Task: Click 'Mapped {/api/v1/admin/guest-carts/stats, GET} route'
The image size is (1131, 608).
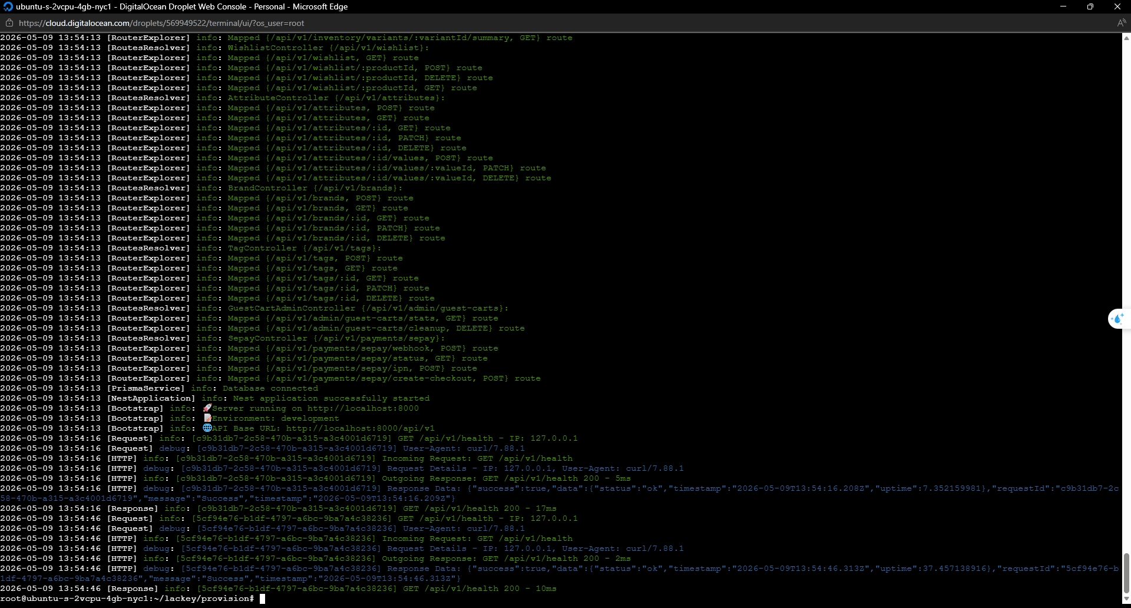Action: coord(363,318)
